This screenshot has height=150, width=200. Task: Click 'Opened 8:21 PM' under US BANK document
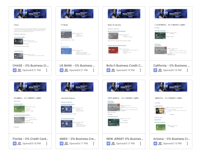click(x=78, y=70)
